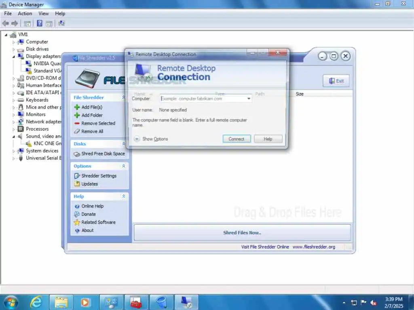Image resolution: width=414 pixels, height=310 pixels.
Task: Click the Help question-mark toolbar icon in Device Manager
Action: coord(39,23)
